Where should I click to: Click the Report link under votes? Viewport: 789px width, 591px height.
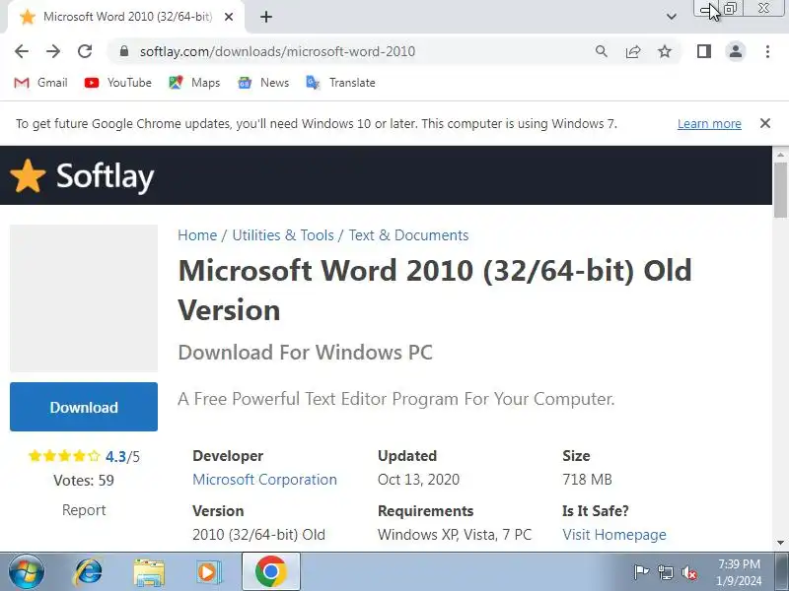tap(84, 510)
